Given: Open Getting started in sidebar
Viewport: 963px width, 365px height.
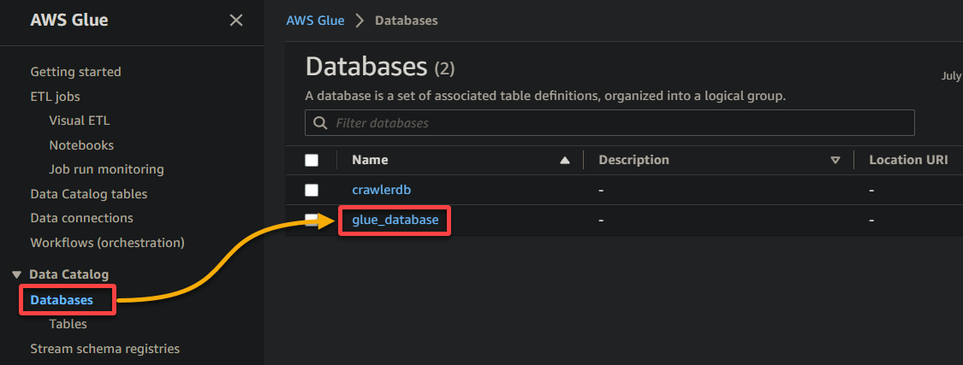Looking at the screenshot, I should pyautogui.click(x=75, y=72).
